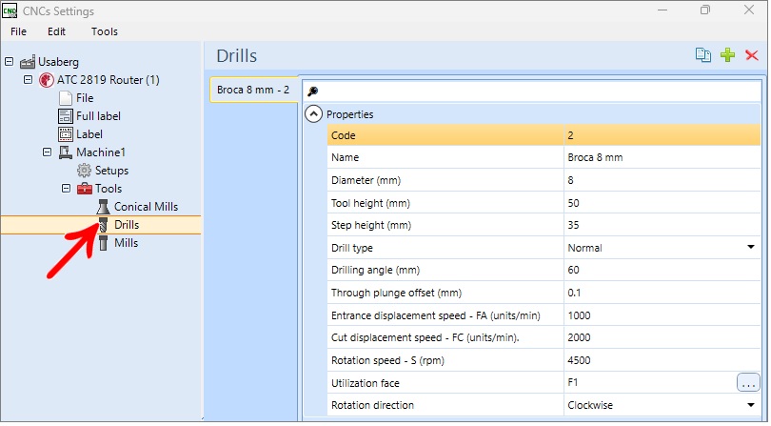
Task: Select Drills in the tree
Action: tap(127, 225)
